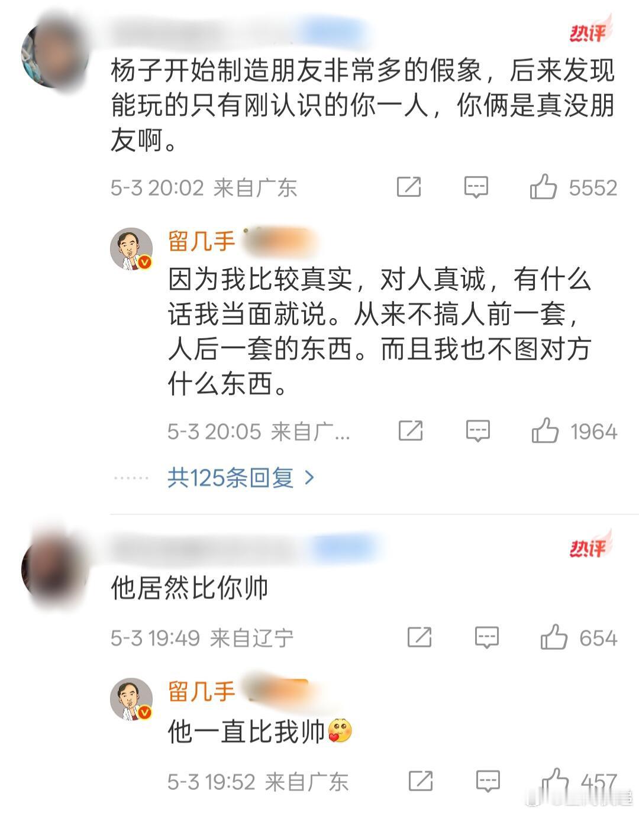
Task: Reply to the comment with 5552 likes
Action: [476, 187]
